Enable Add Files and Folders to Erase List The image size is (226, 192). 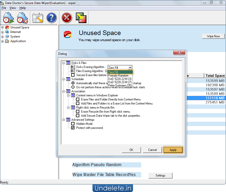[78, 103]
